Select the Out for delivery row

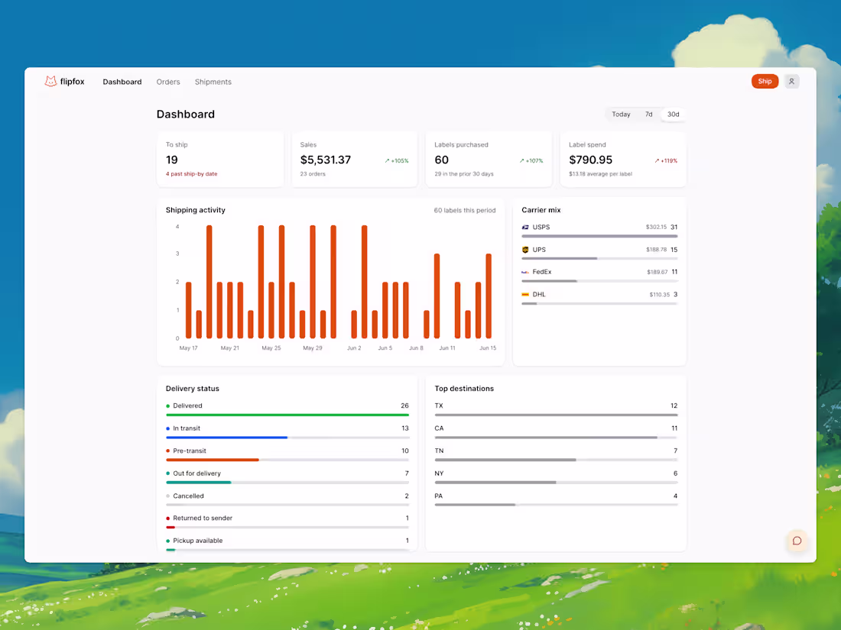(x=287, y=477)
